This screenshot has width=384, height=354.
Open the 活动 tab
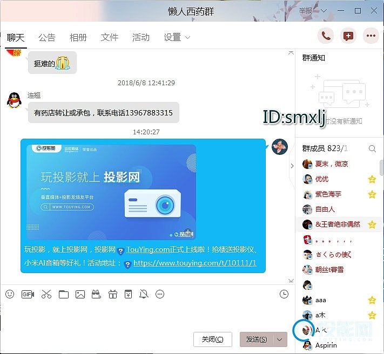(141, 37)
